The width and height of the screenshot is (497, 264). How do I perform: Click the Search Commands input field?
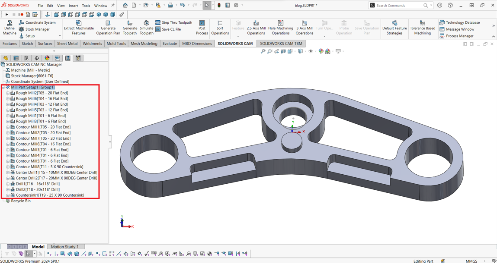coord(399,6)
